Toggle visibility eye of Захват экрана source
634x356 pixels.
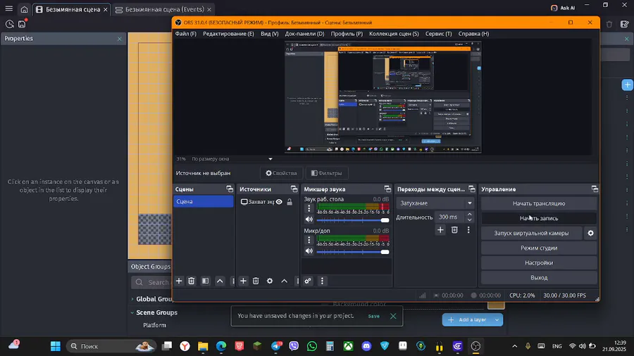(x=279, y=202)
